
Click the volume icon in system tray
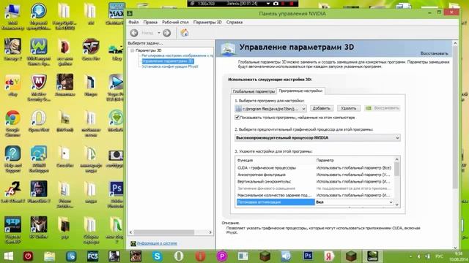pos(419,256)
